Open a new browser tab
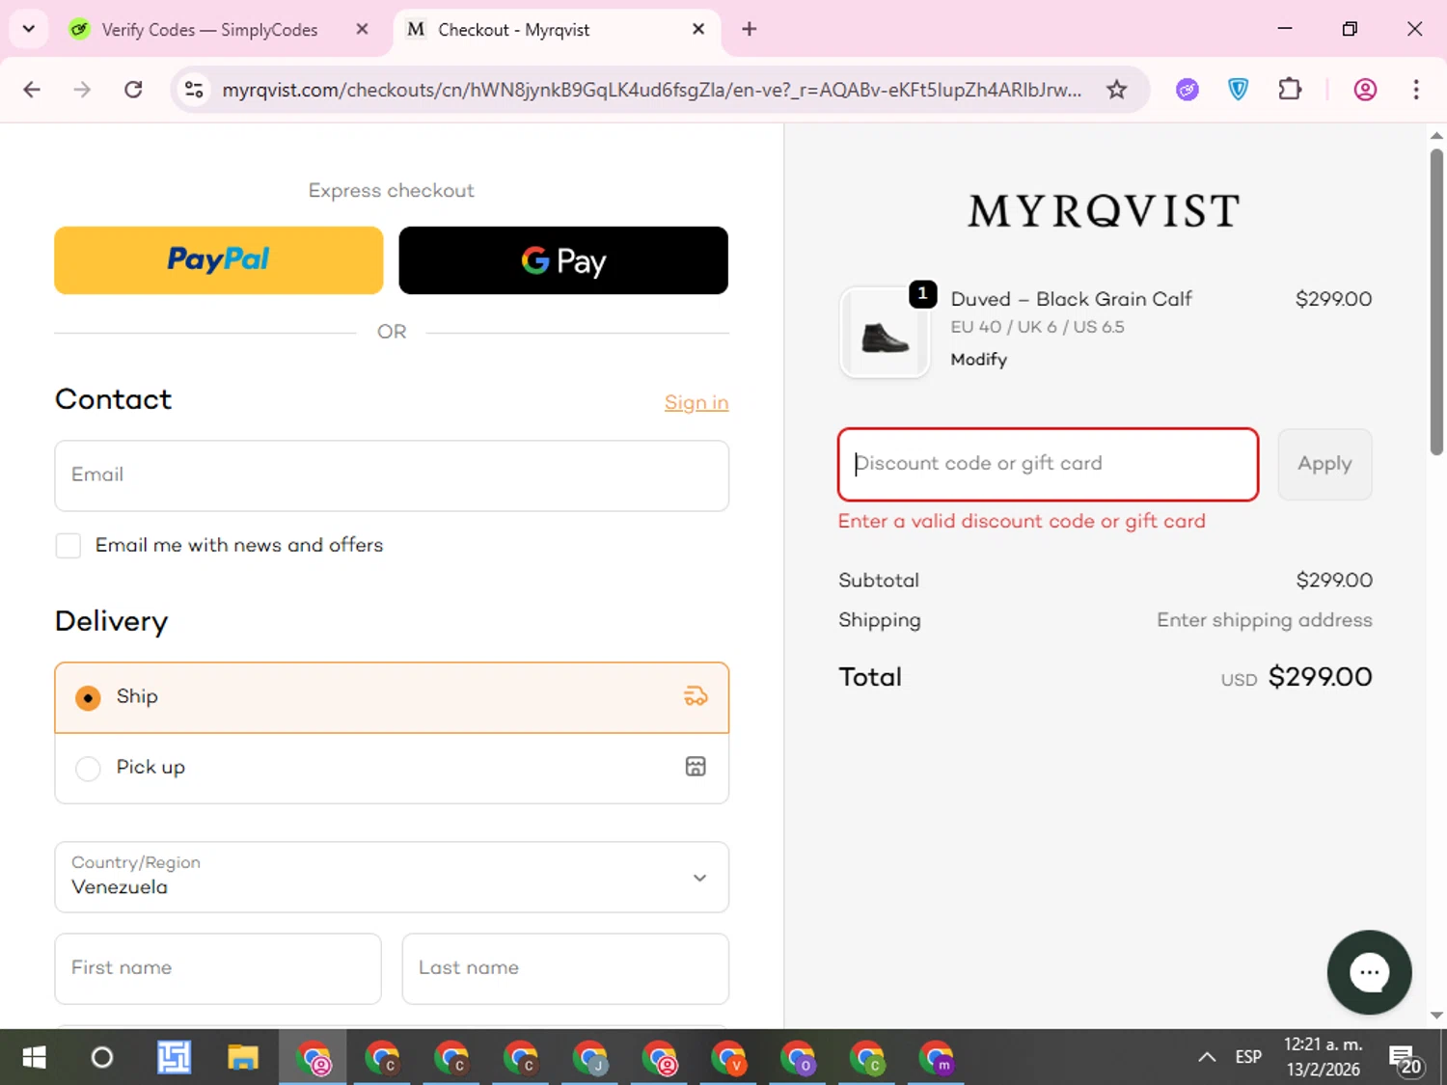This screenshot has width=1447, height=1085. 750,29
